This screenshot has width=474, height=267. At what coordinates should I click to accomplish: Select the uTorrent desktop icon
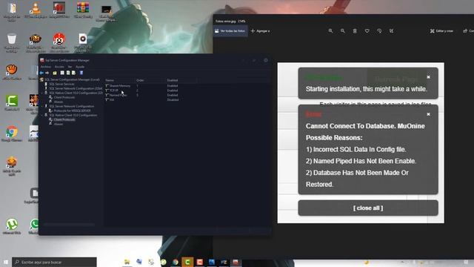pos(12,226)
